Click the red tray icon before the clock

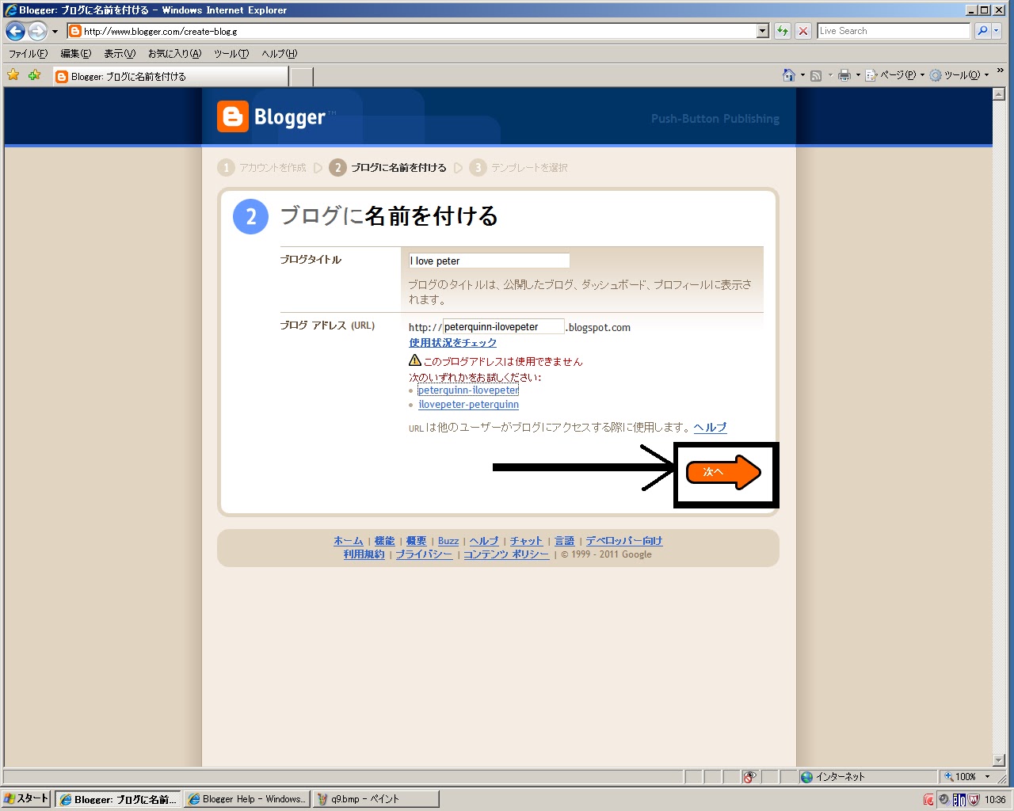tap(928, 800)
